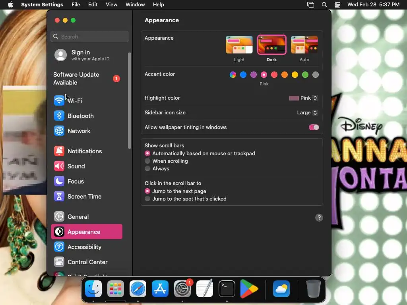Click the sidebar Search field
The image size is (407, 305).
click(89, 37)
